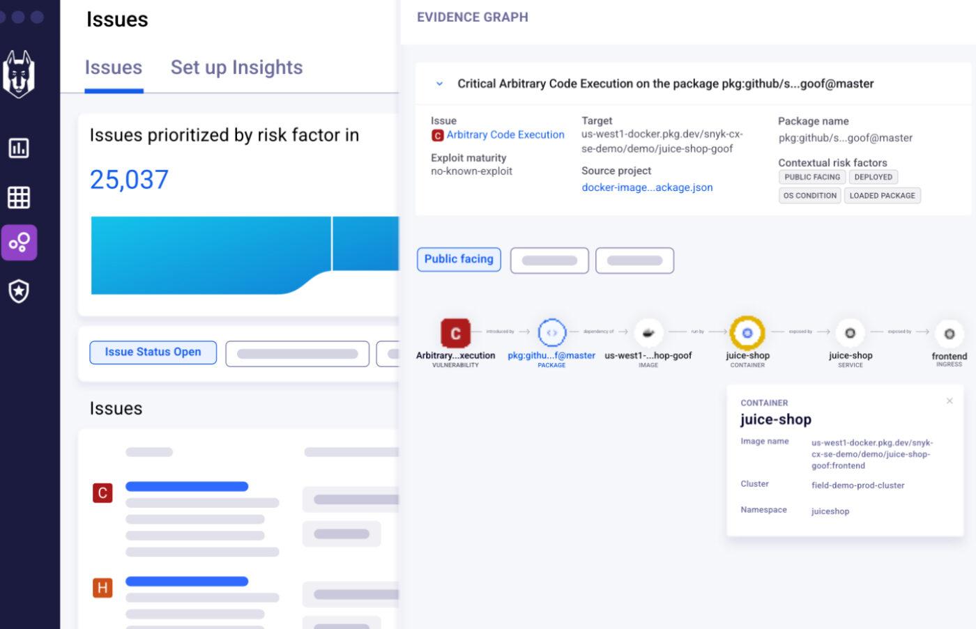Click the last blank chip after Public facing
Image resolution: width=976 pixels, height=629 pixels.
(x=634, y=261)
